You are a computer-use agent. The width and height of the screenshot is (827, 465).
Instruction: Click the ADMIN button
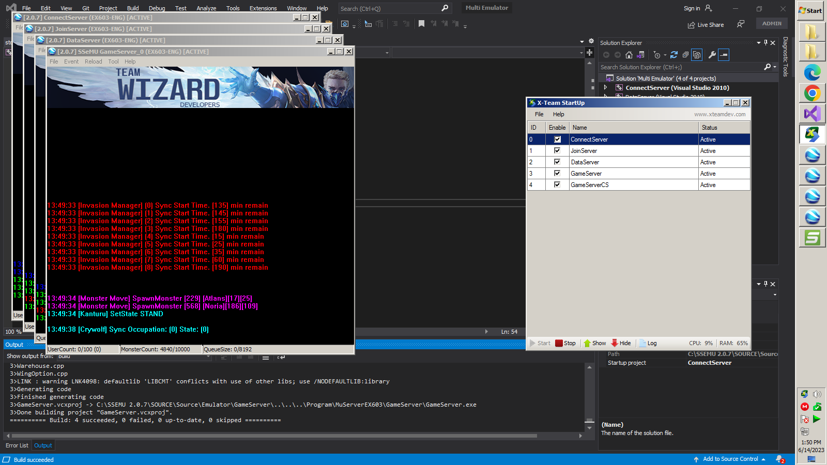coord(772,23)
